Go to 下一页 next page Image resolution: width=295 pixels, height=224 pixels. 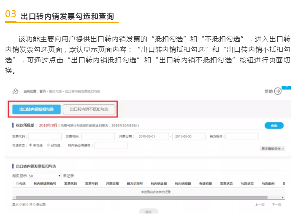tap(276, 204)
